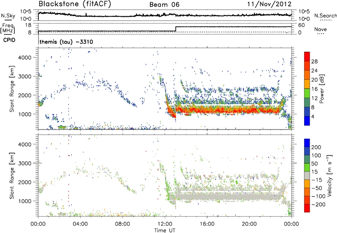Click the '-50' velocity color bar label
This screenshot has width=337, height=233.
coord(316,188)
